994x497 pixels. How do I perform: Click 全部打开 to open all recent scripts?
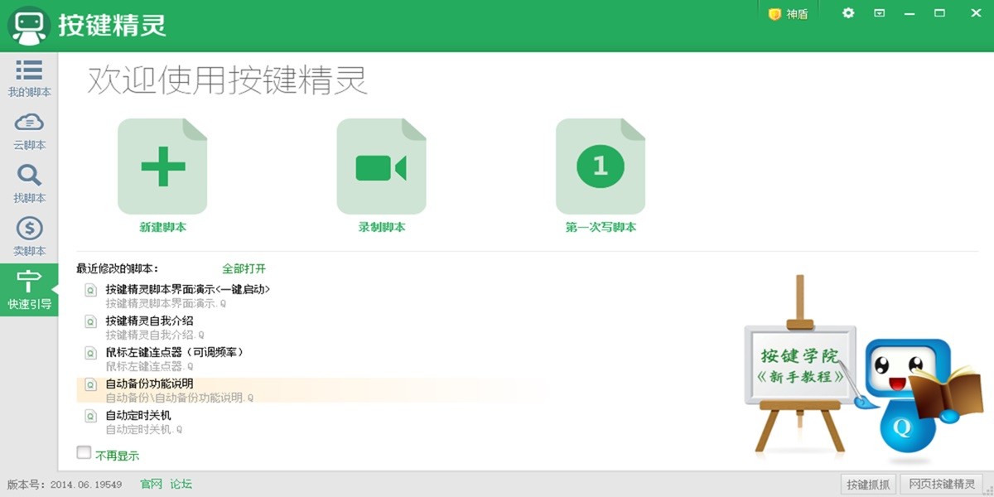coord(246,268)
